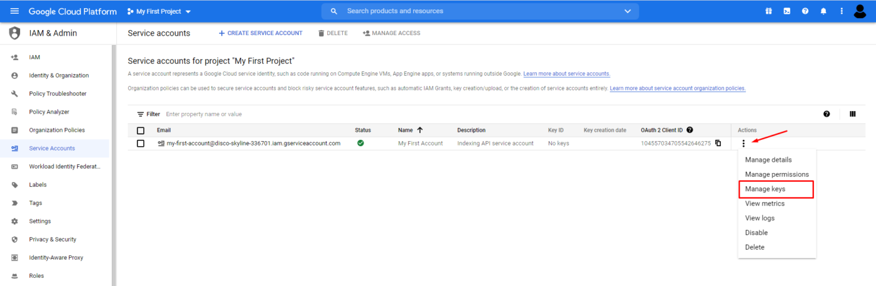Viewport: 876px width, 286px height.
Task: Go to Service Accounts in sidebar
Action: click(x=56, y=149)
